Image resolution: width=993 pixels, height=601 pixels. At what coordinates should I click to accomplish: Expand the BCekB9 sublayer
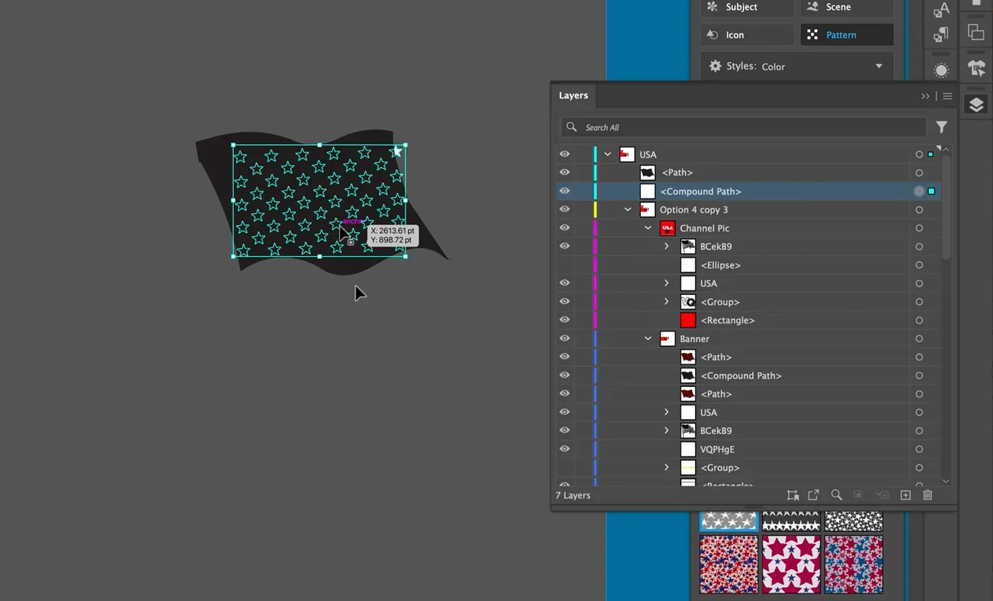pos(666,246)
